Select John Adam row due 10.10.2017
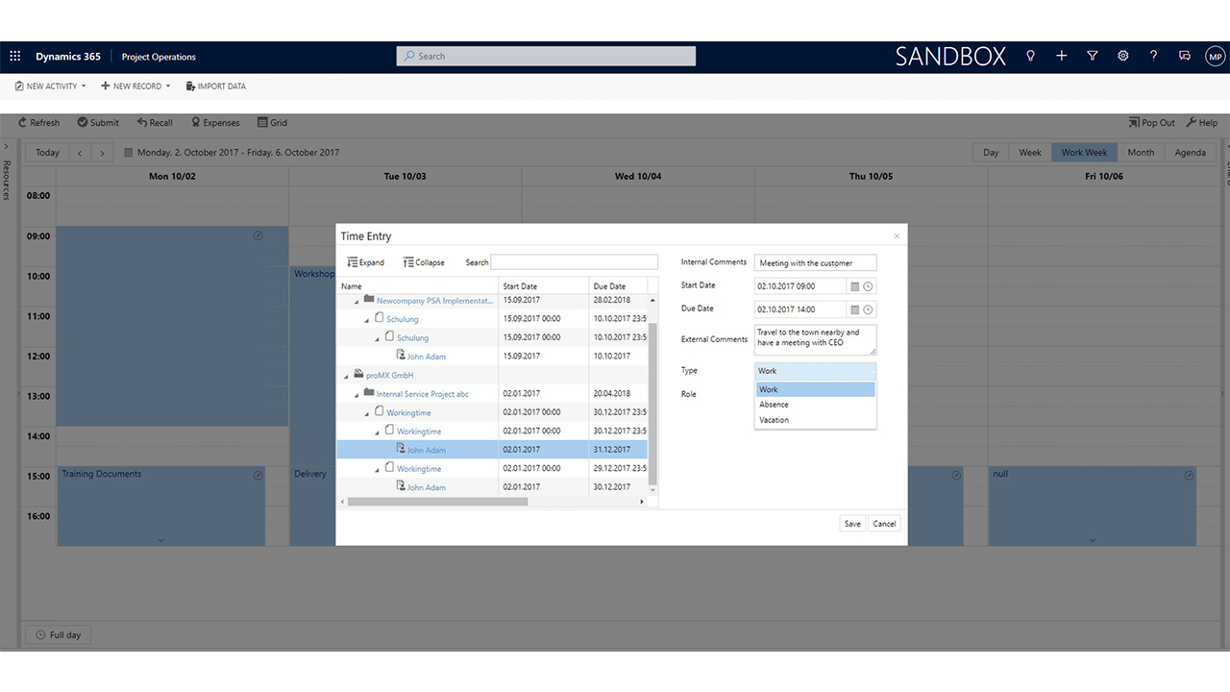Viewport: 1230px width, 692px height. [492, 357]
